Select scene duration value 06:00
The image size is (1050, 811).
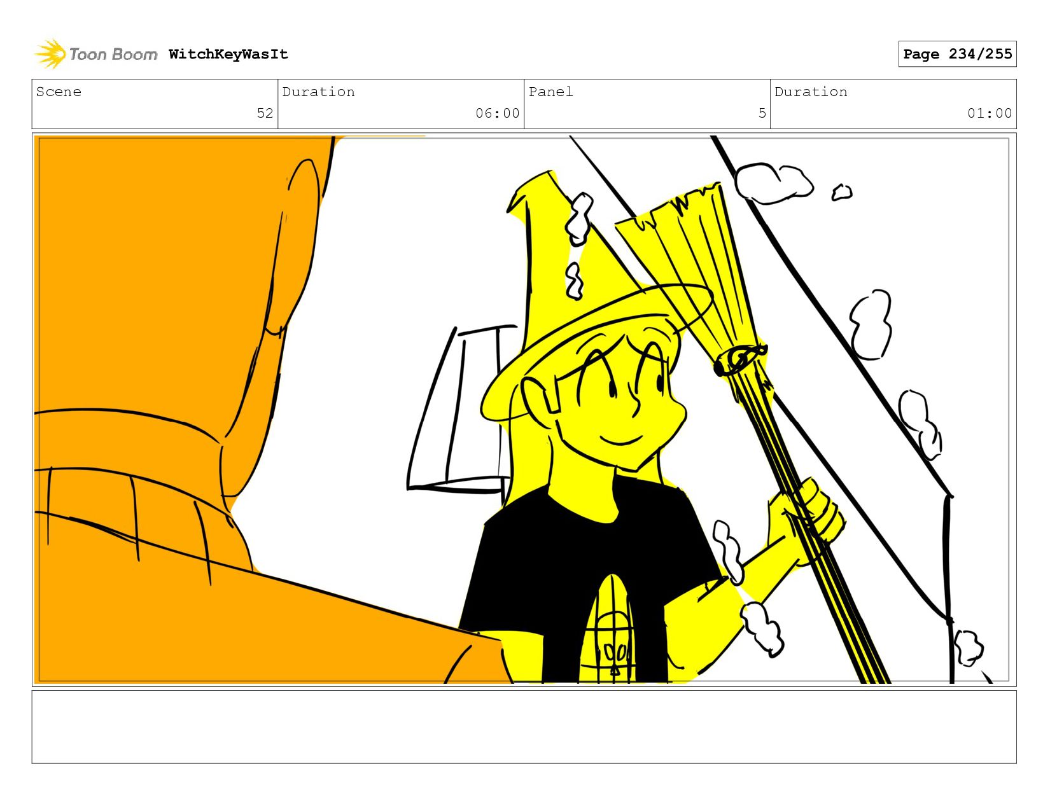(498, 113)
